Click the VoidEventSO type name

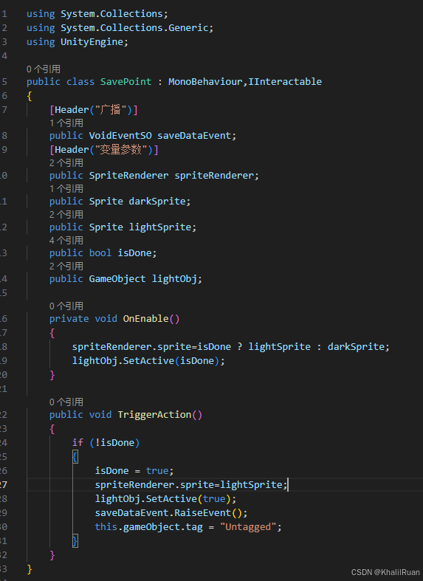coord(120,136)
